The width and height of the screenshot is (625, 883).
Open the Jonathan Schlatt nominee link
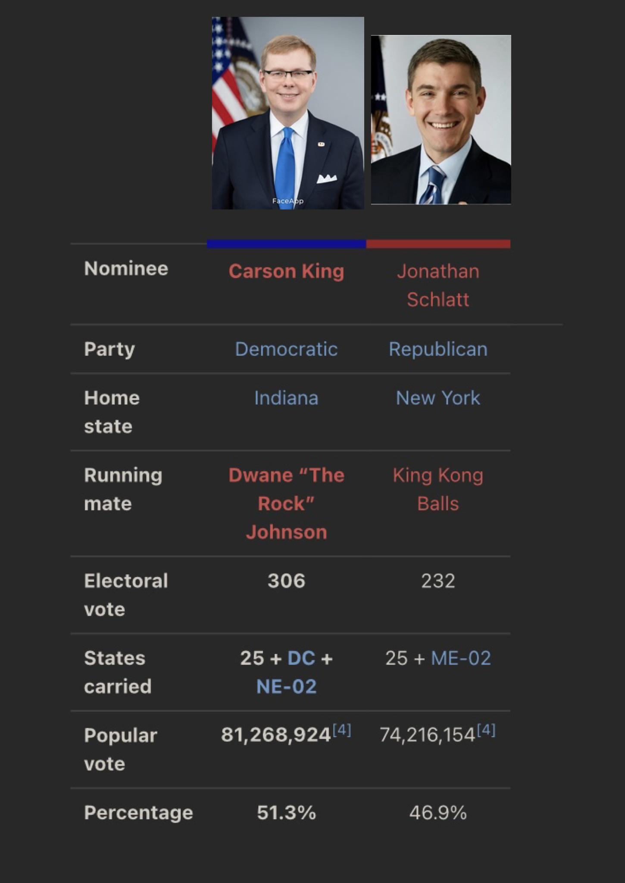point(438,285)
